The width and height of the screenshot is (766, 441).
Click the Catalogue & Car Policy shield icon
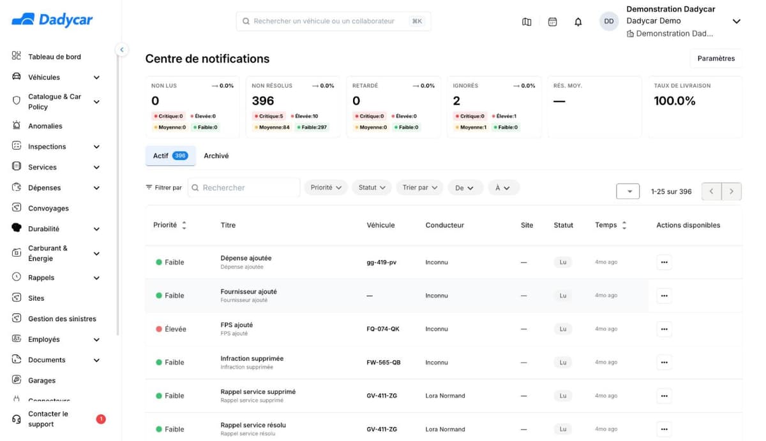(x=17, y=101)
